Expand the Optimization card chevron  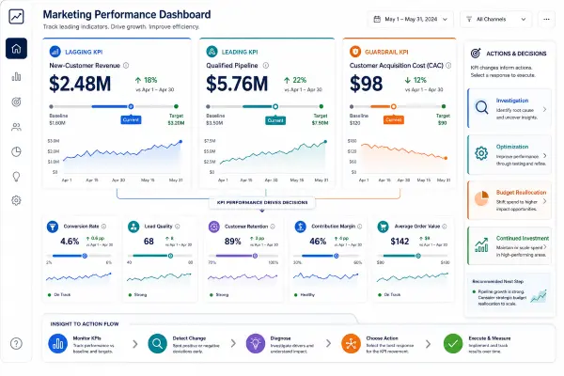[544, 155]
